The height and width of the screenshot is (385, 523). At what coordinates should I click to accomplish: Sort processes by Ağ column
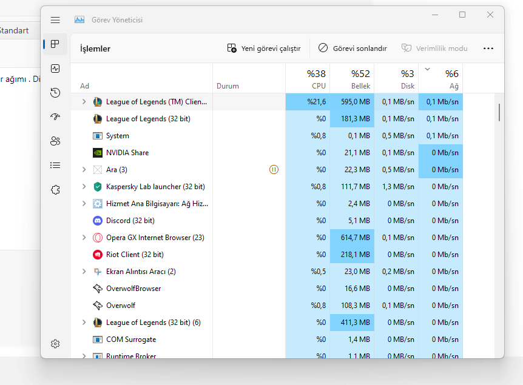pos(440,79)
